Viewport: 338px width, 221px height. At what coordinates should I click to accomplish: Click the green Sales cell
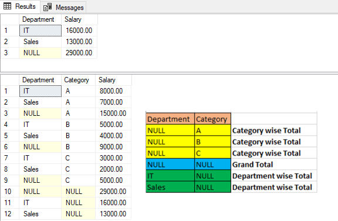pos(170,187)
